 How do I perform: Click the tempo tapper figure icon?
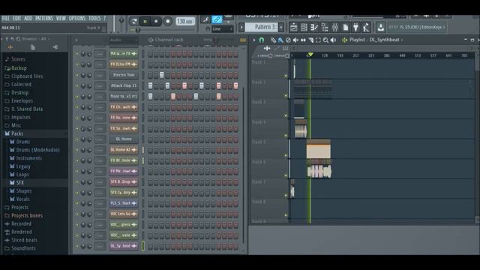point(366,28)
